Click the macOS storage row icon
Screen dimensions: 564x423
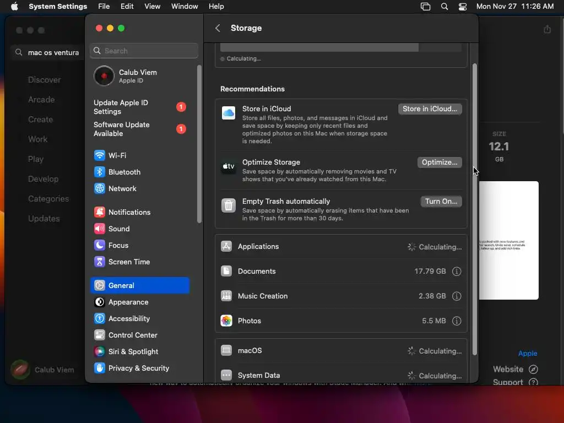click(x=226, y=350)
